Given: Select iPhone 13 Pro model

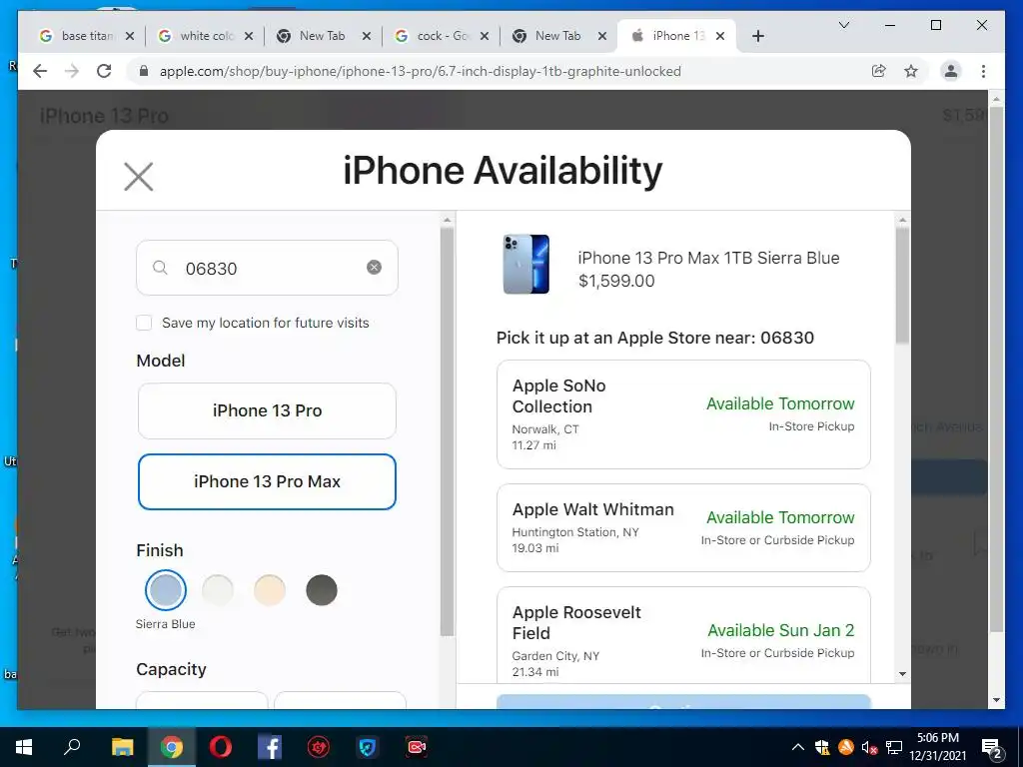Looking at the screenshot, I should click(x=267, y=410).
